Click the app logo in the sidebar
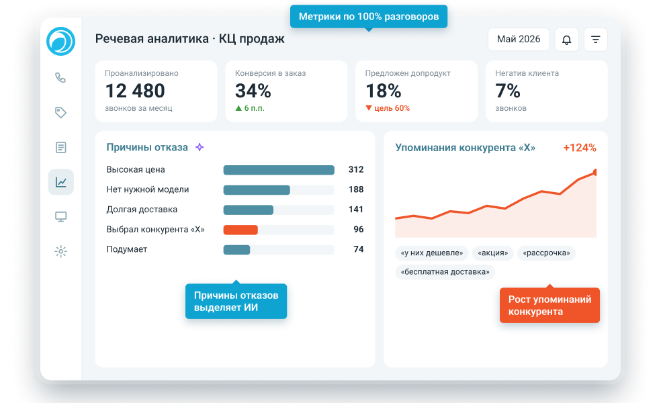661x403 pixels. point(60,42)
